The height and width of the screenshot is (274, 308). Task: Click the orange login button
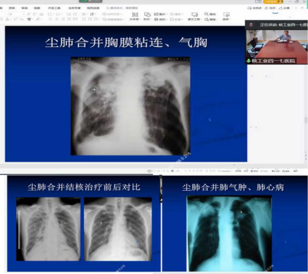(273, 1)
